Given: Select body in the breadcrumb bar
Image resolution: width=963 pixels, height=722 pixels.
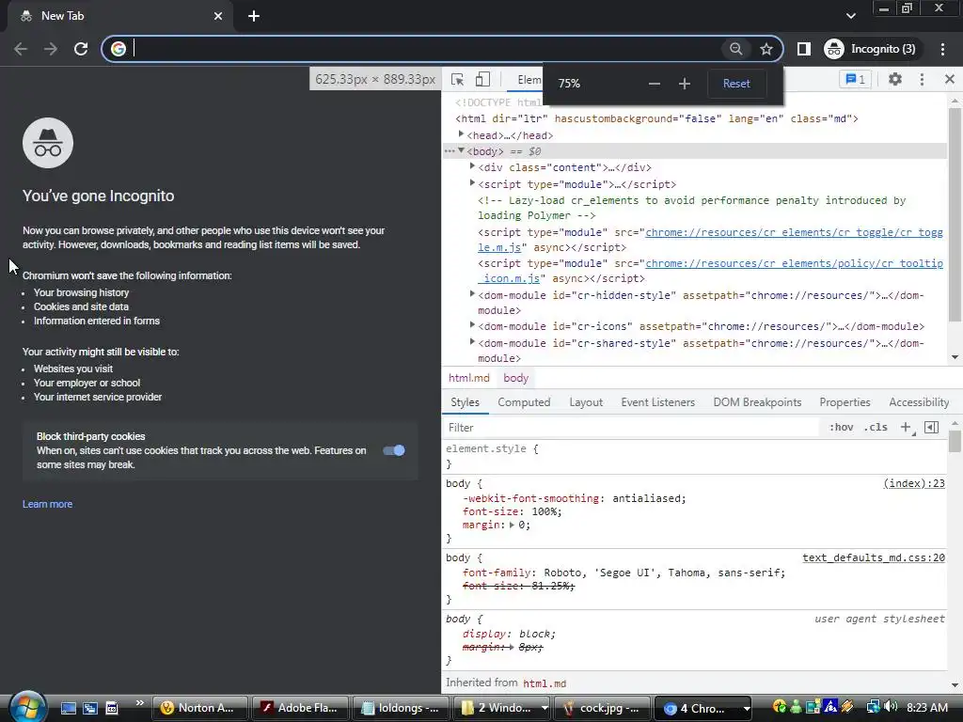Looking at the screenshot, I should coord(516,378).
